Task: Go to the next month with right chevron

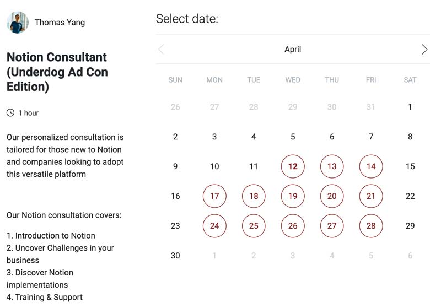Action: [x=424, y=50]
